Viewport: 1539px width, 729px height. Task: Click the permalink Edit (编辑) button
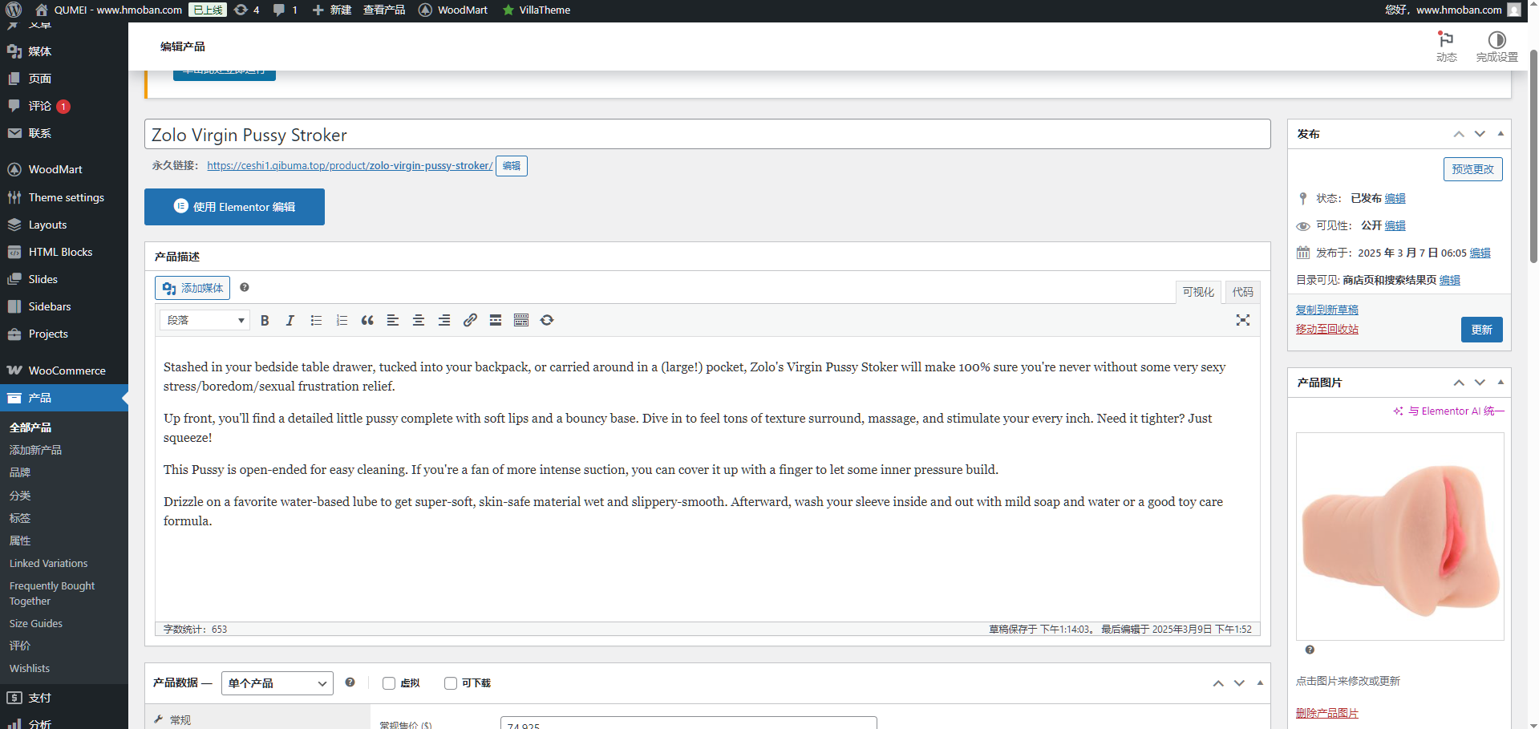click(x=512, y=166)
